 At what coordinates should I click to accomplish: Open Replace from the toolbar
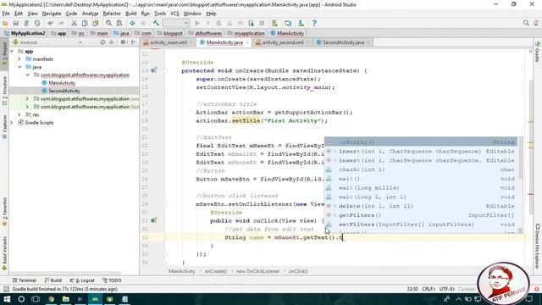pos(119,23)
